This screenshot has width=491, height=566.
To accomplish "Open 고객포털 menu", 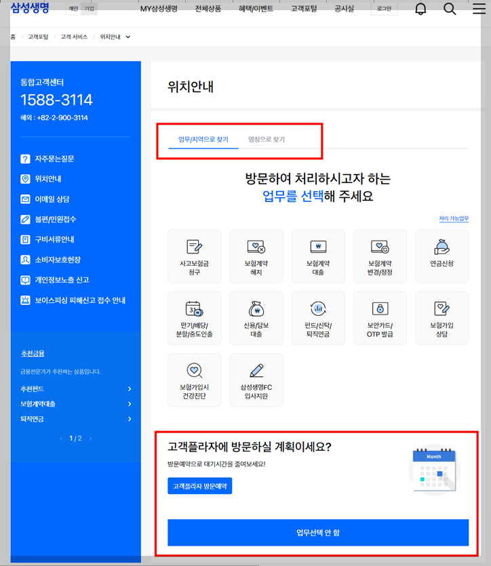I will [x=304, y=9].
